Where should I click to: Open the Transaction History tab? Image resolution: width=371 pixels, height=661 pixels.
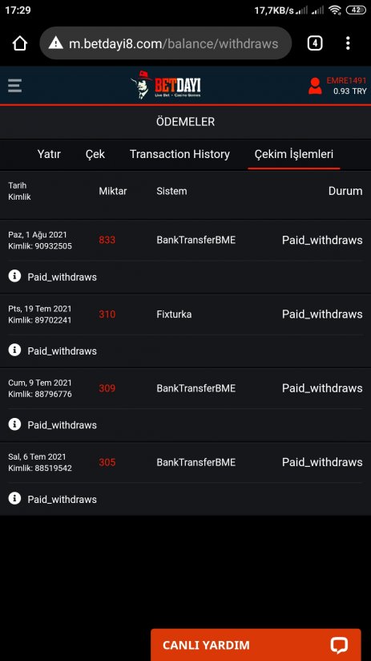click(x=179, y=154)
